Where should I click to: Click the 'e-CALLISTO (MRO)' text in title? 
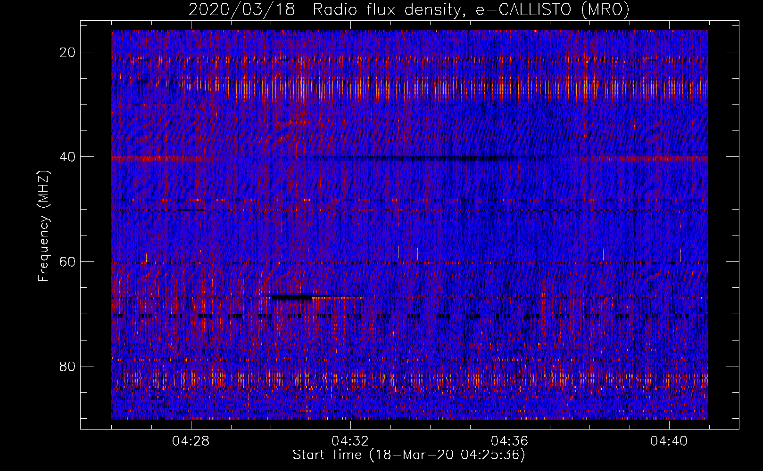coord(553,10)
